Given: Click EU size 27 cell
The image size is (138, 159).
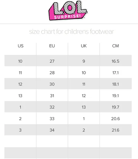Looking at the screenshot, I should tap(52, 61).
